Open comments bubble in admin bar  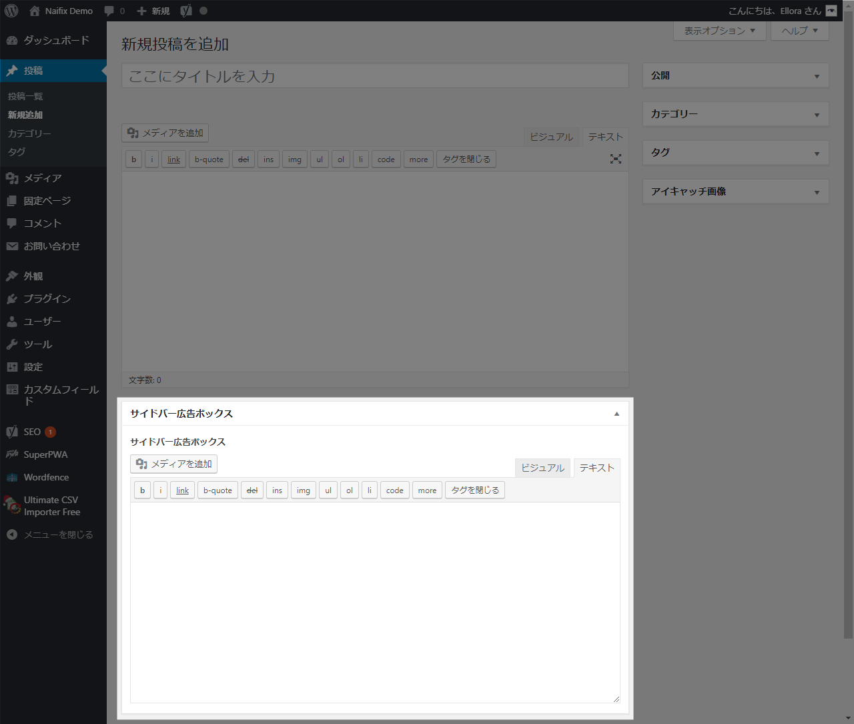[115, 11]
